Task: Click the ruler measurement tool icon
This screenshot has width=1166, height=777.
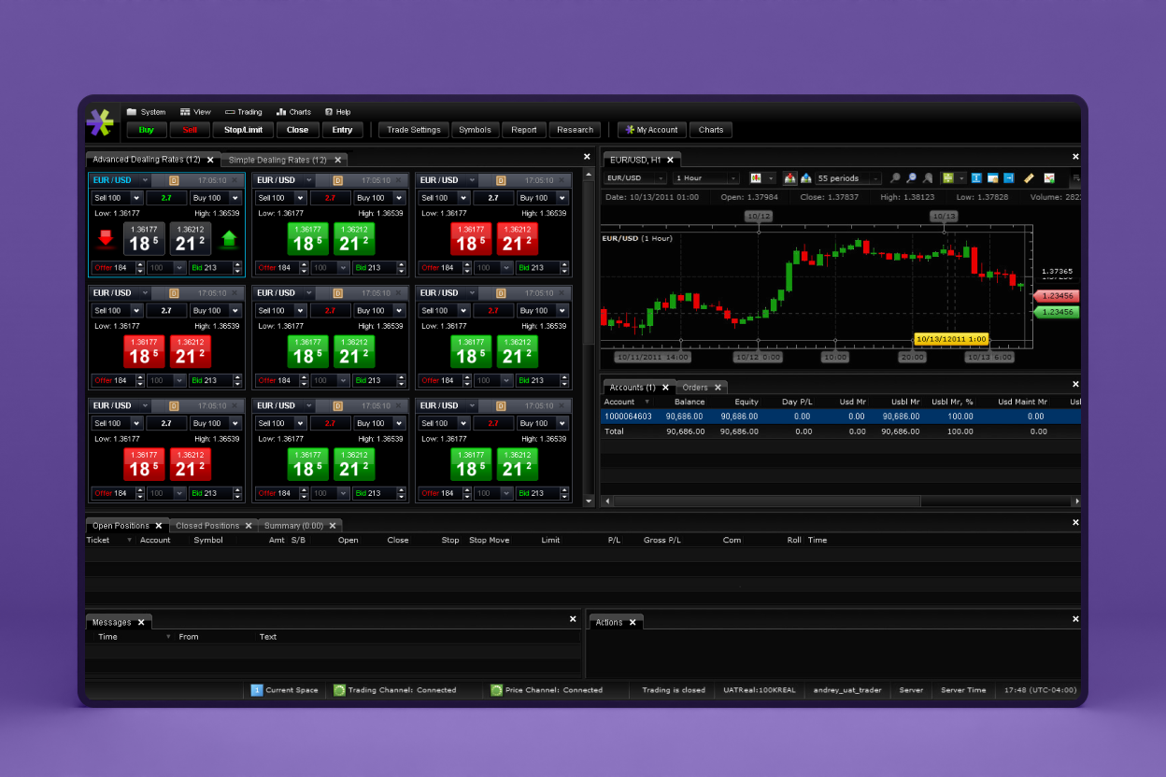Action: pyautogui.click(x=1029, y=178)
